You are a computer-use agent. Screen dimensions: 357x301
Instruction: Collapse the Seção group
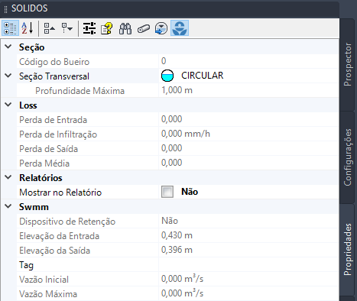8,47
